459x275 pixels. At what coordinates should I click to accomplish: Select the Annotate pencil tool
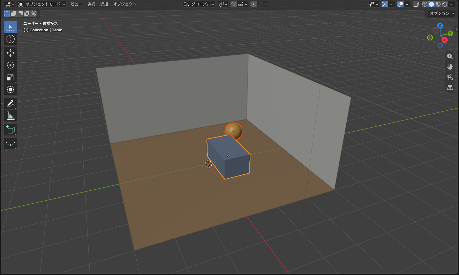(x=10, y=104)
